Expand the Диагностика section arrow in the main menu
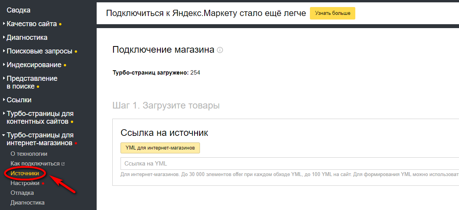Screen dimensions: 459x210 point(4,37)
